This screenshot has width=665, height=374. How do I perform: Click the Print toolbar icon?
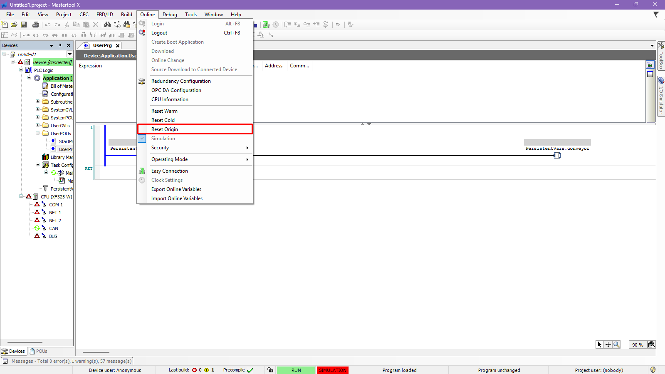36,25
